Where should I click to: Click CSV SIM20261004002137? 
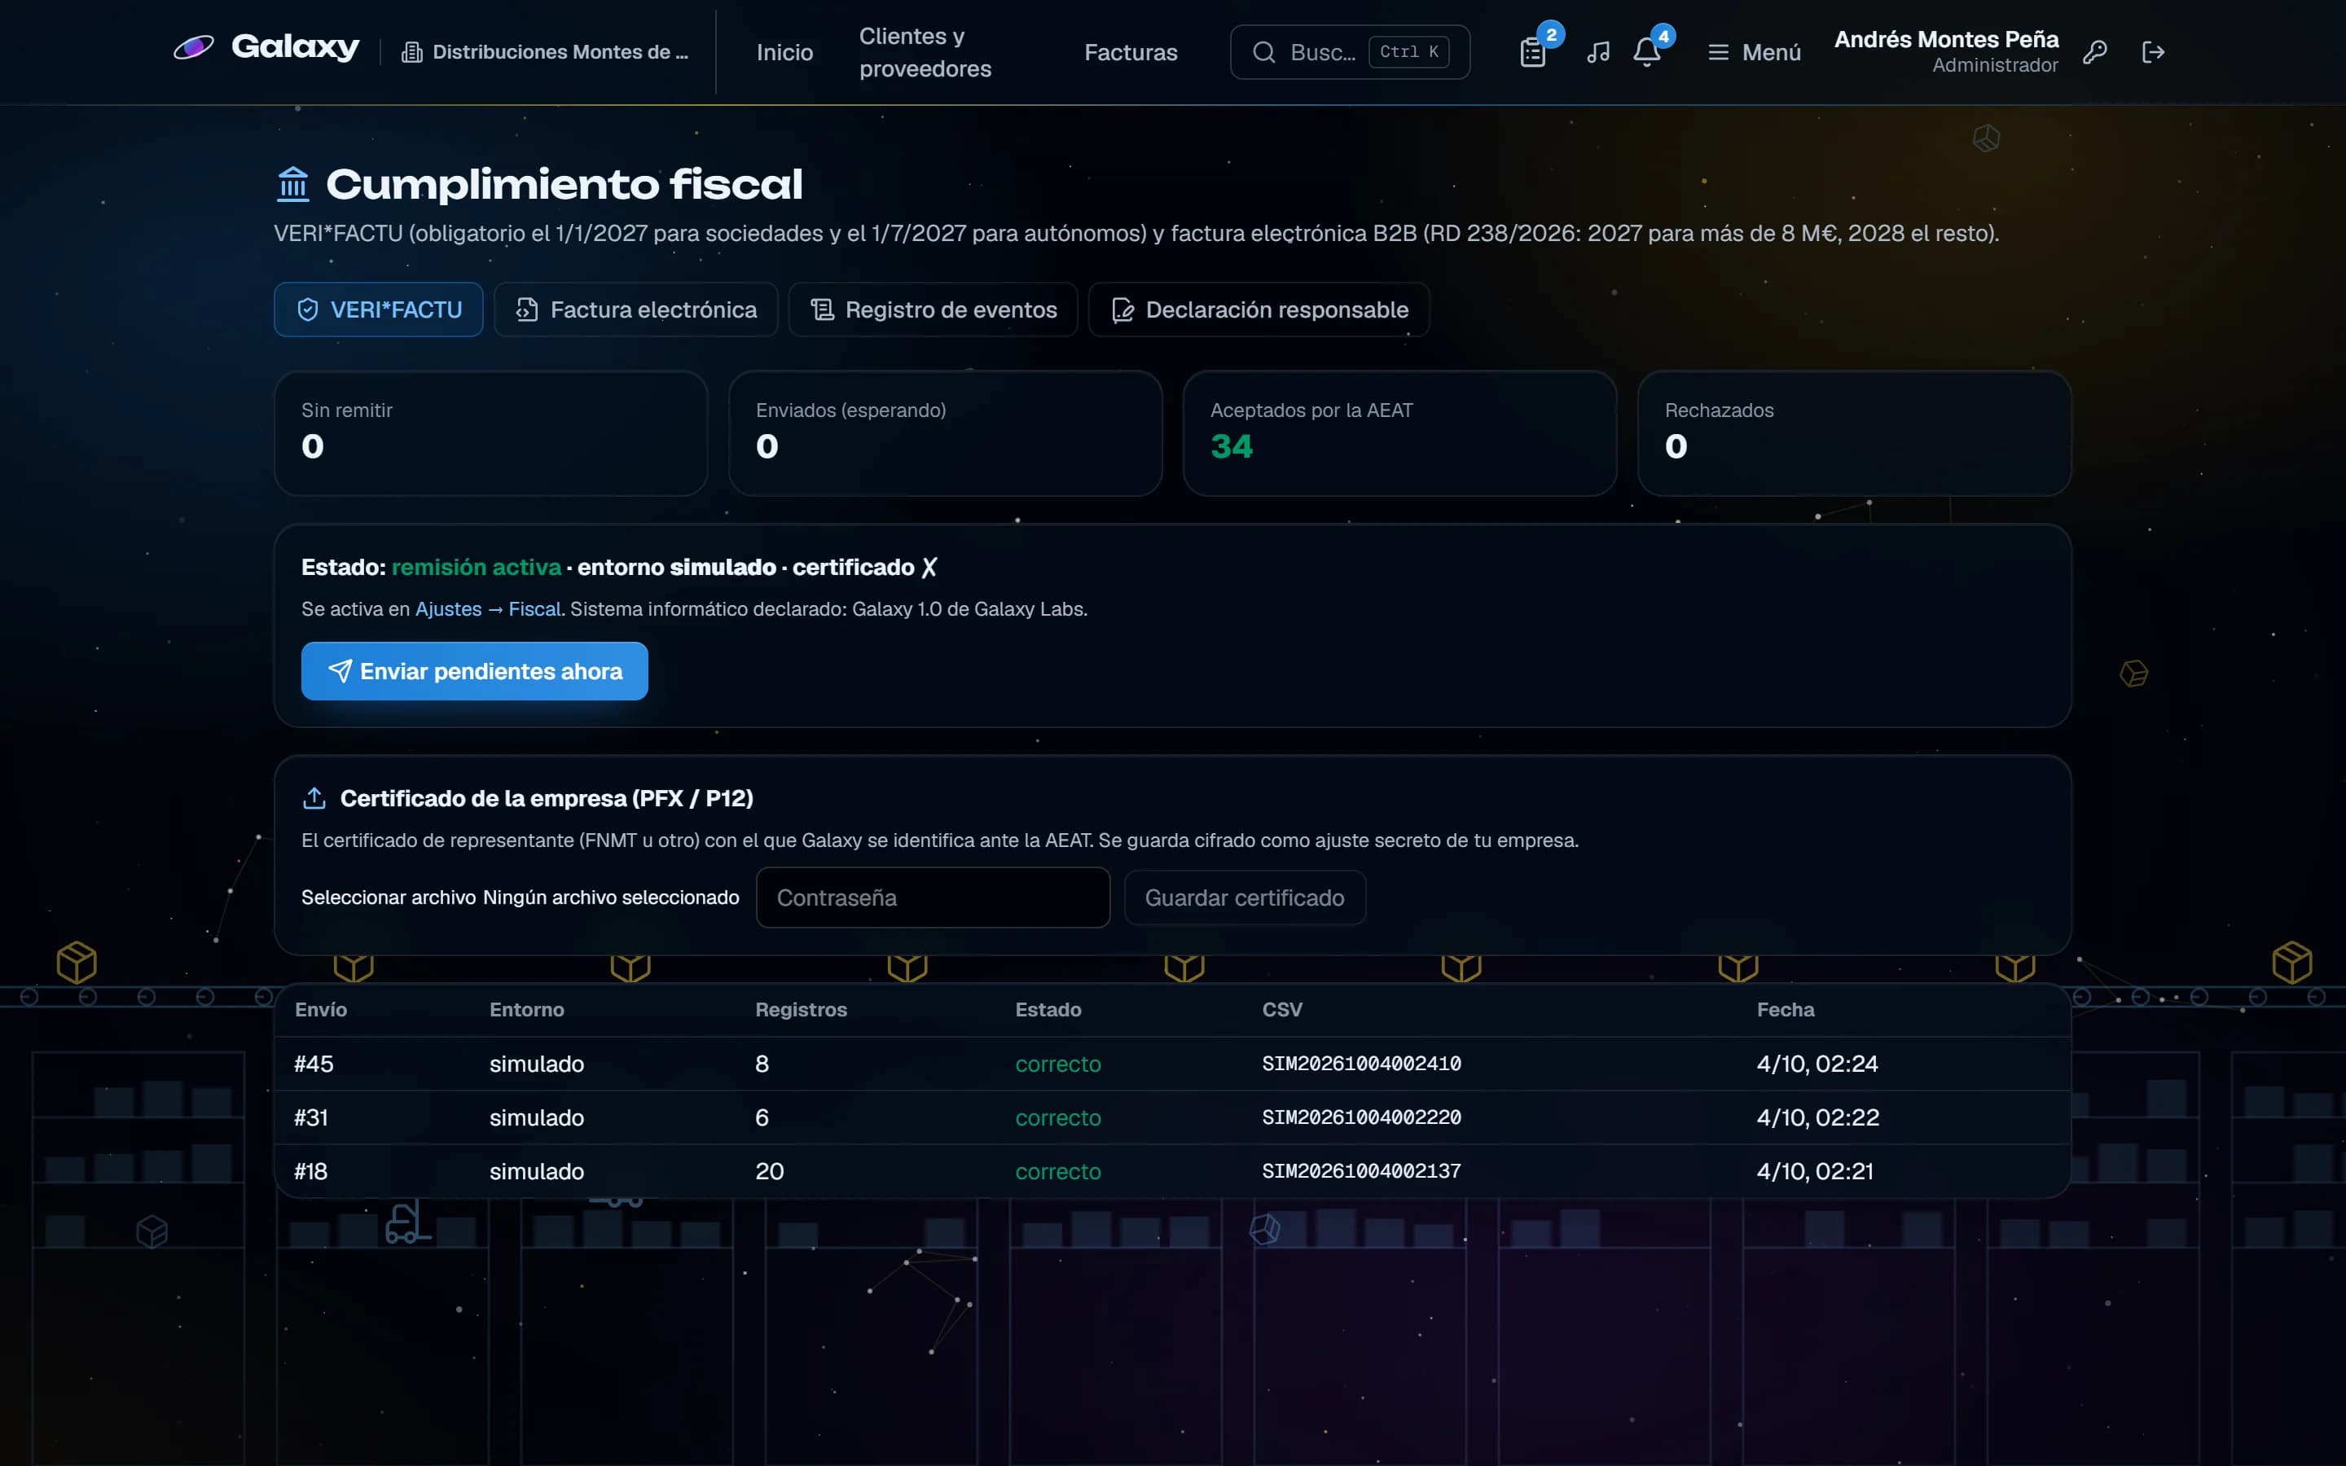pos(1361,1171)
